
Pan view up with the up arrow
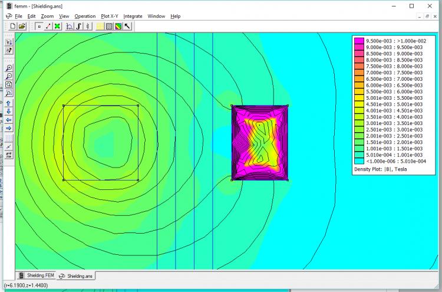click(9, 103)
